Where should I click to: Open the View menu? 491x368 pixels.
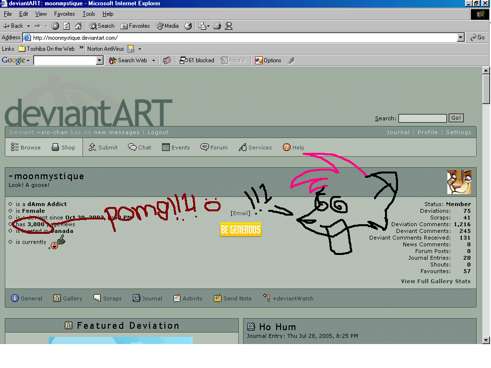[41, 14]
